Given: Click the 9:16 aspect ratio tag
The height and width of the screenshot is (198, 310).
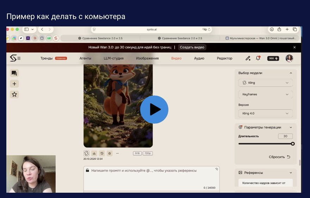Looking at the screenshot, I should (137, 153).
